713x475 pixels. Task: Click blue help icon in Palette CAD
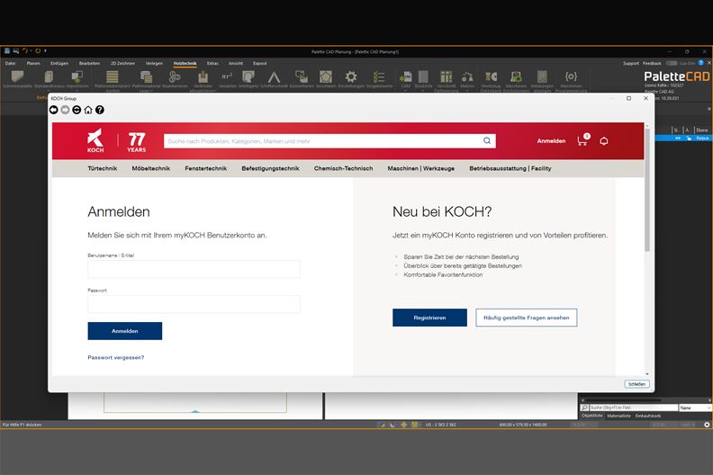pyautogui.click(x=700, y=63)
